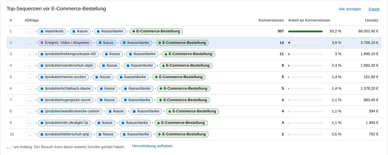Click the 3,8 % conversion share bar
The height and width of the screenshot is (155, 388).
pos(305,43)
